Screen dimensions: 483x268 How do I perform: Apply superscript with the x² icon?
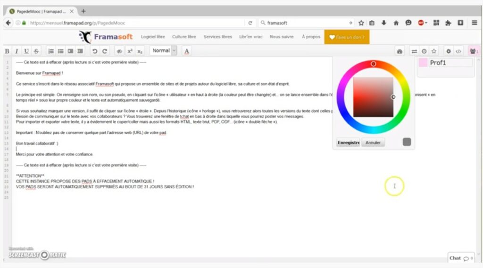click(130, 51)
